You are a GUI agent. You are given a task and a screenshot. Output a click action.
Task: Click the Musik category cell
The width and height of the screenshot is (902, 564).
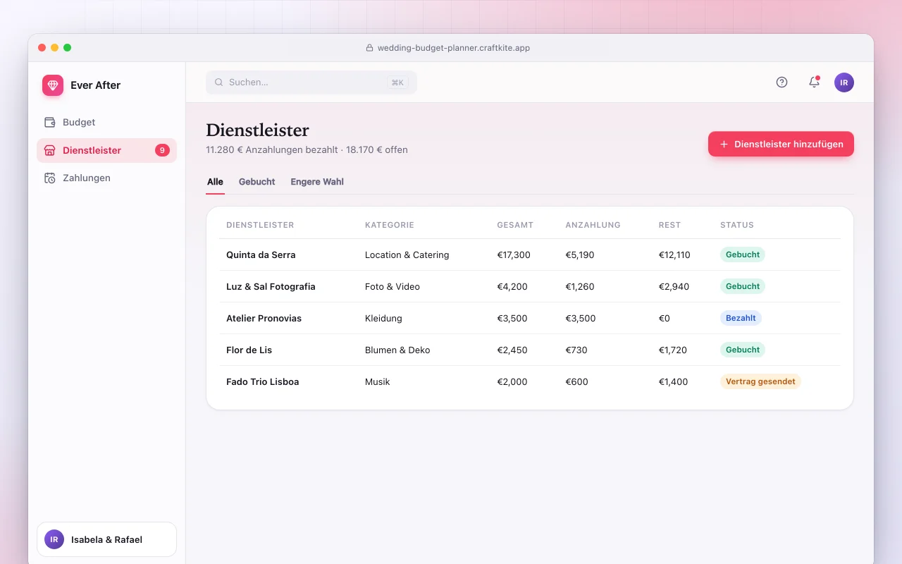[x=377, y=381]
